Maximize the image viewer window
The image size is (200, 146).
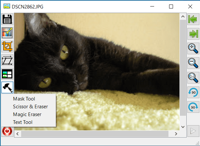coord(171,7)
